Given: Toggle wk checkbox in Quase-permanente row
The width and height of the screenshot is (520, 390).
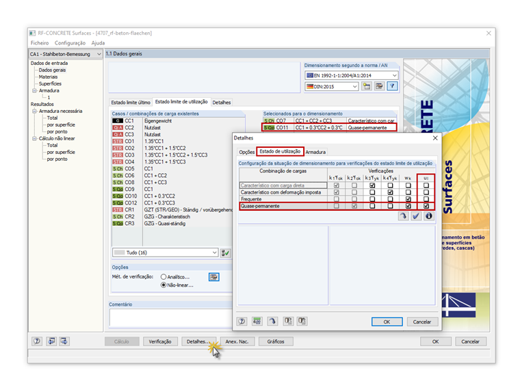Looking at the screenshot, I should click(x=408, y=206).
